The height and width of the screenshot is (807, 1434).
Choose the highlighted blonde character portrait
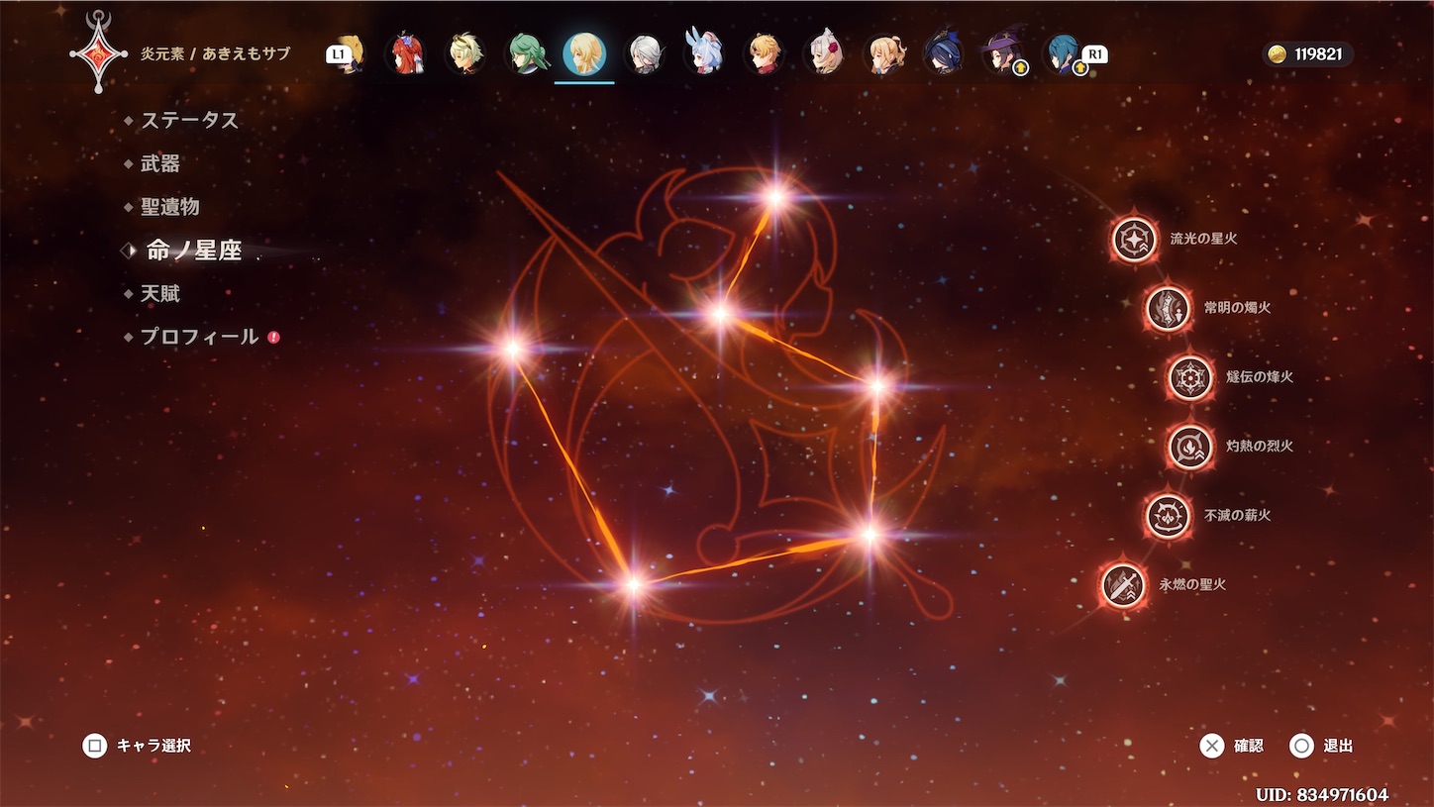pyautogui.click(x=584, y=53)
